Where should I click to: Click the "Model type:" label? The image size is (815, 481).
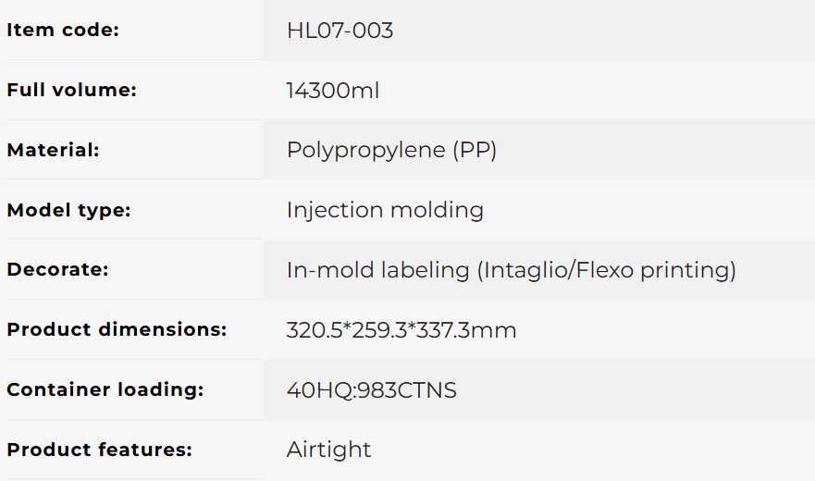[x=68, y=210]
